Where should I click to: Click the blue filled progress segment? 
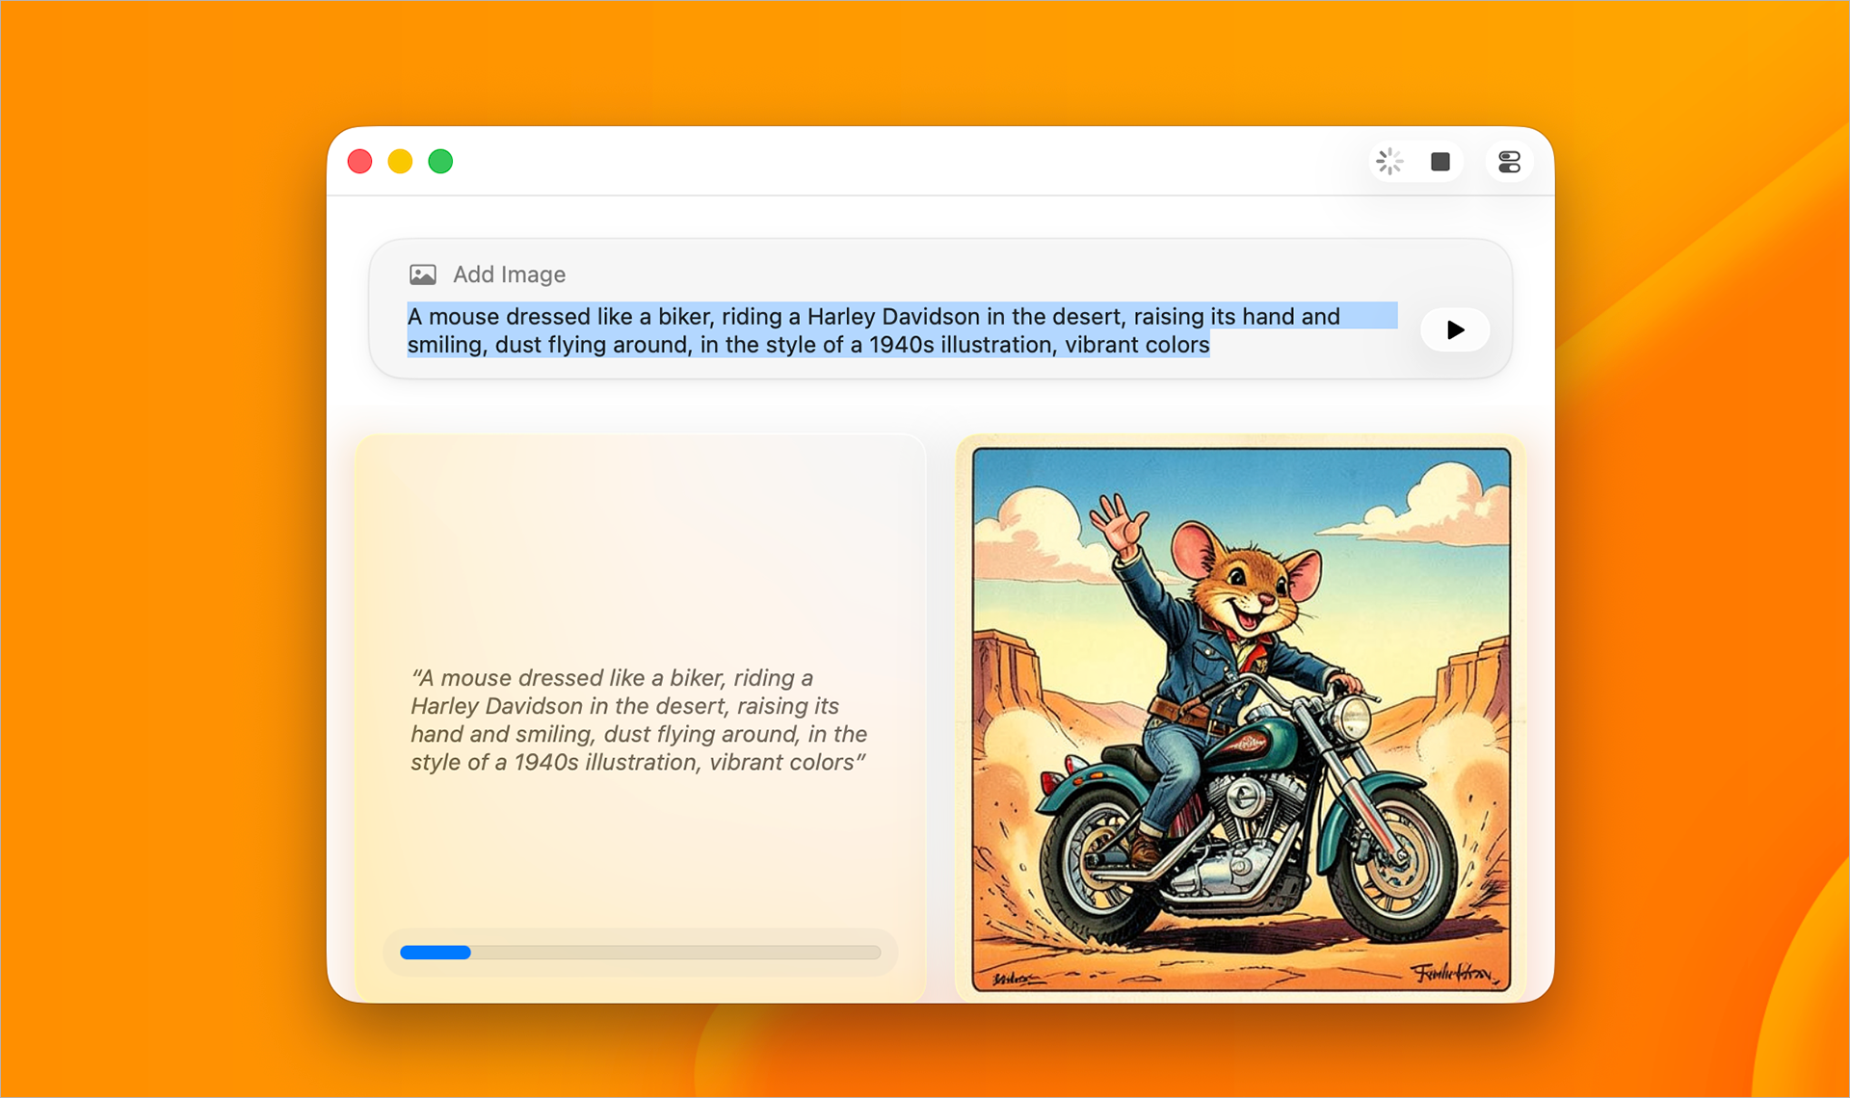(436, 953)
